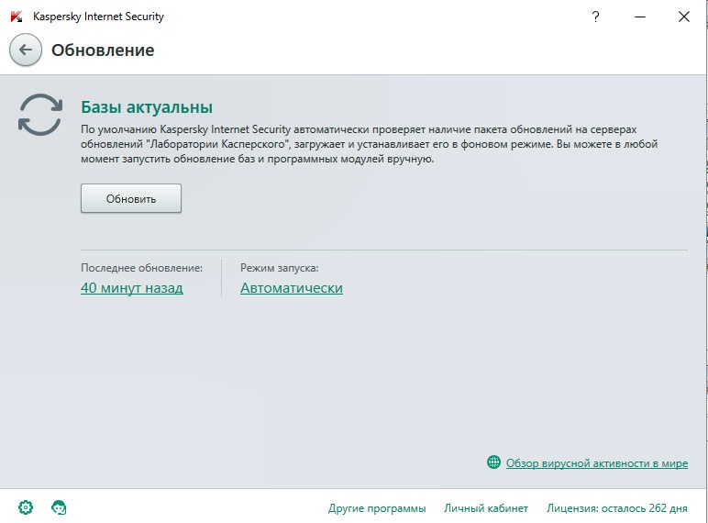Screen dimensions: 708x523
Task: Close the Kaspersky Internet Security window
Action: click(684, 17)
